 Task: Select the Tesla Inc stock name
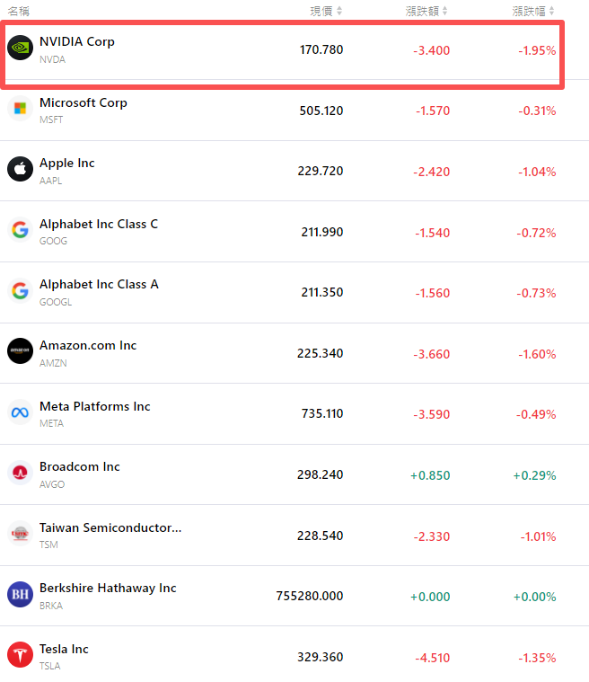tap(64, 649)
